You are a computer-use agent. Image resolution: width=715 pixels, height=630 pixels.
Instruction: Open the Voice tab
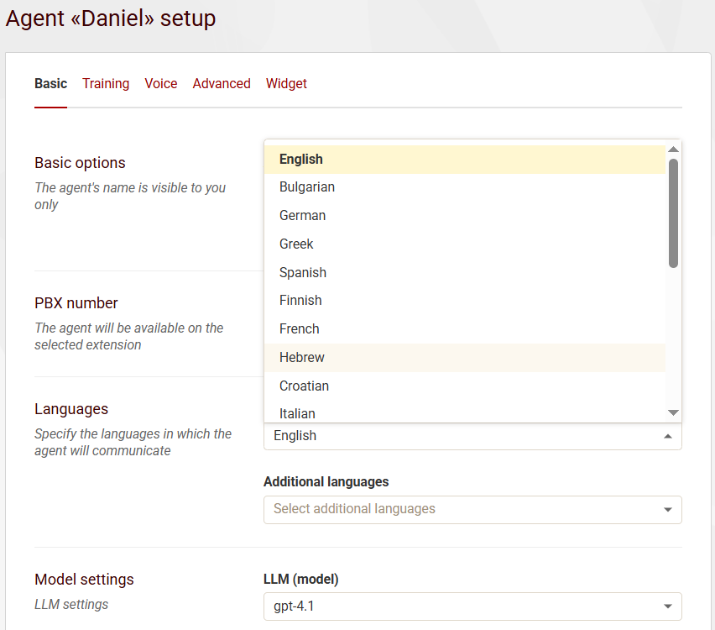pyautogui.click(x=160, y=84)
